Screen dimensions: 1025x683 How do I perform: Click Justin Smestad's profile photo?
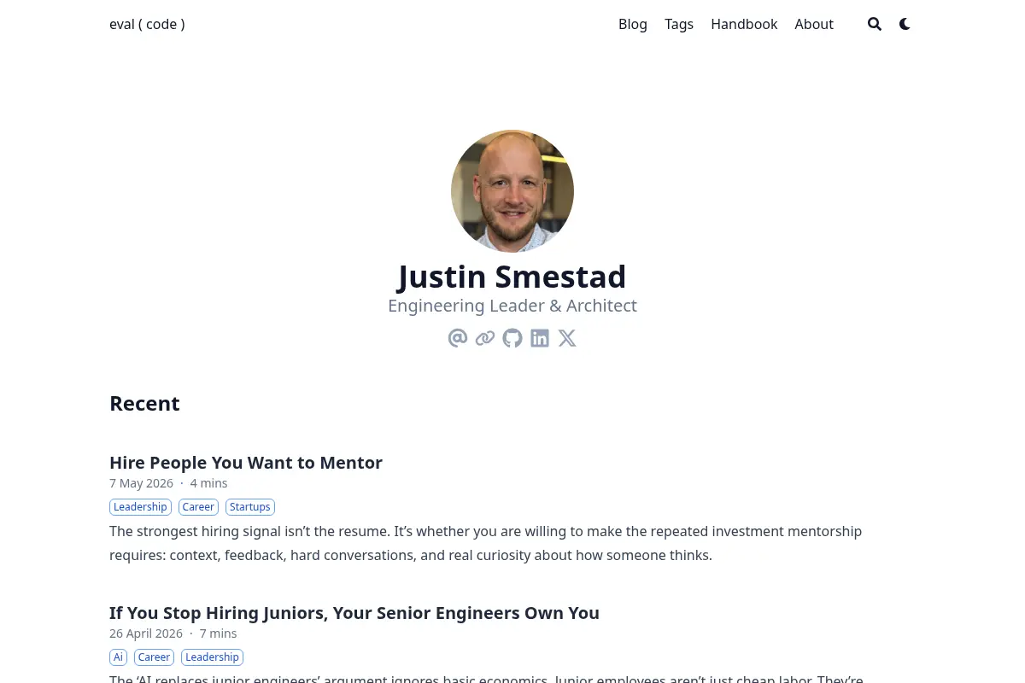click(x=512, y=191)
